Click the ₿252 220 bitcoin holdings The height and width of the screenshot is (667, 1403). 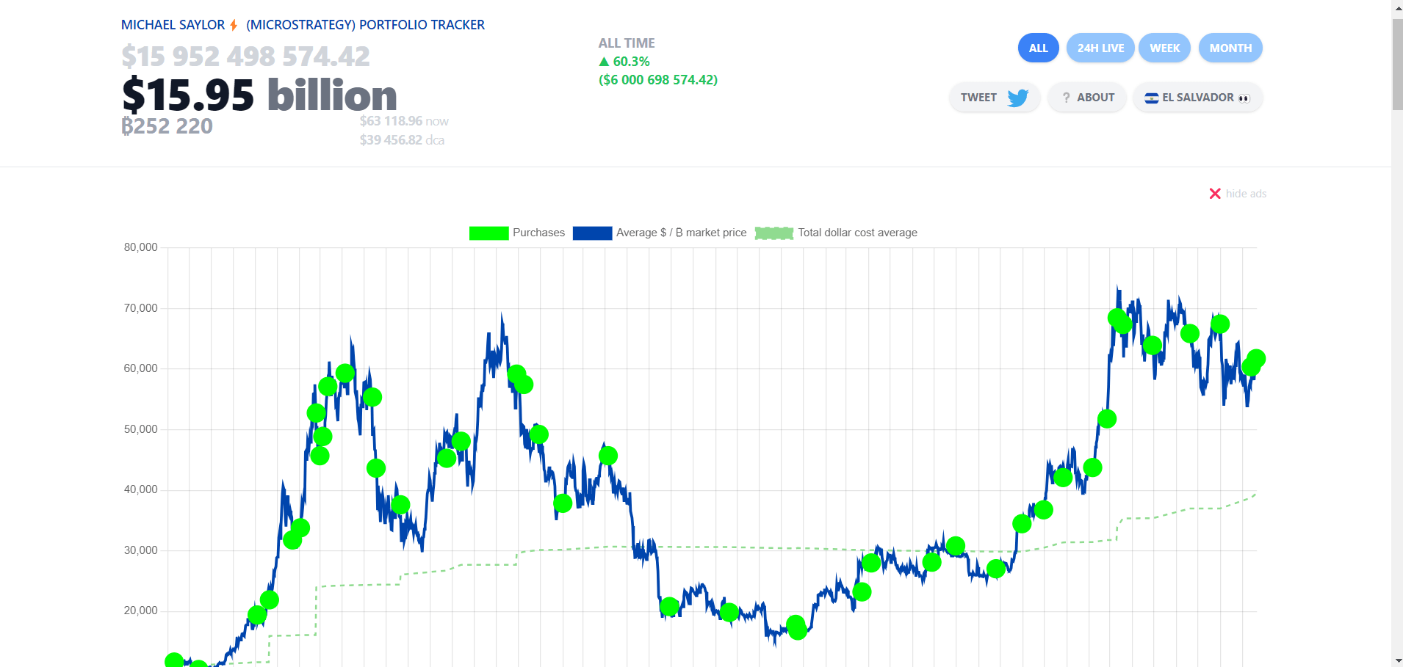click(x=167, y=126)
